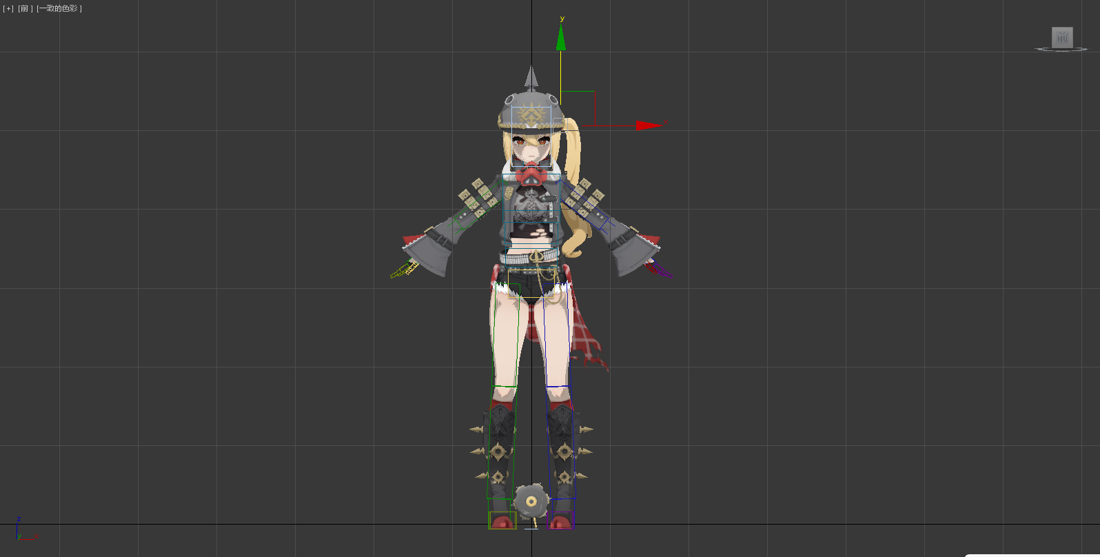Open the [一致的色彩] shading mode menu

coord(59,8)
